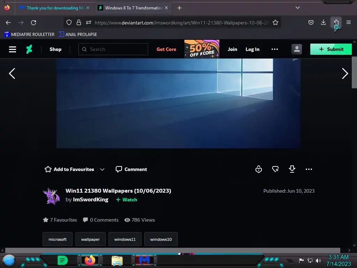
Task: Open the second bookmark in the bookmarks toolbar
Action: coord(78,35)
